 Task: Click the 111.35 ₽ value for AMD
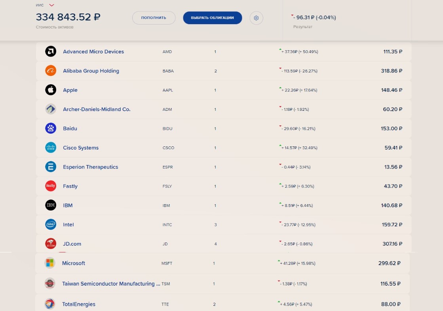pyautogui.click(x=393, y=52)
